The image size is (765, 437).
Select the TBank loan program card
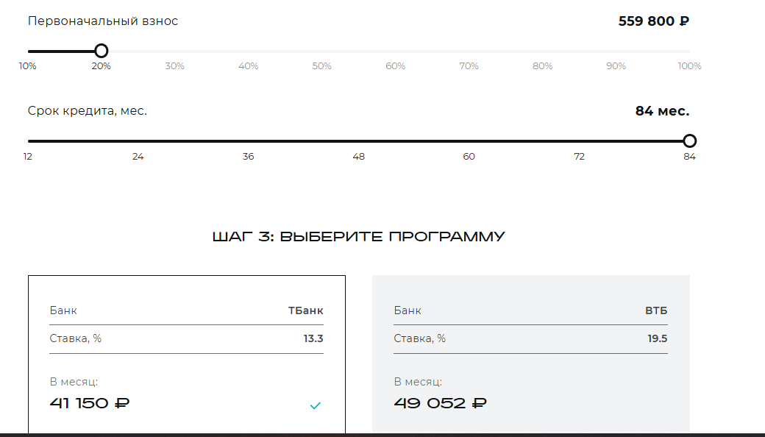point(186,355)
